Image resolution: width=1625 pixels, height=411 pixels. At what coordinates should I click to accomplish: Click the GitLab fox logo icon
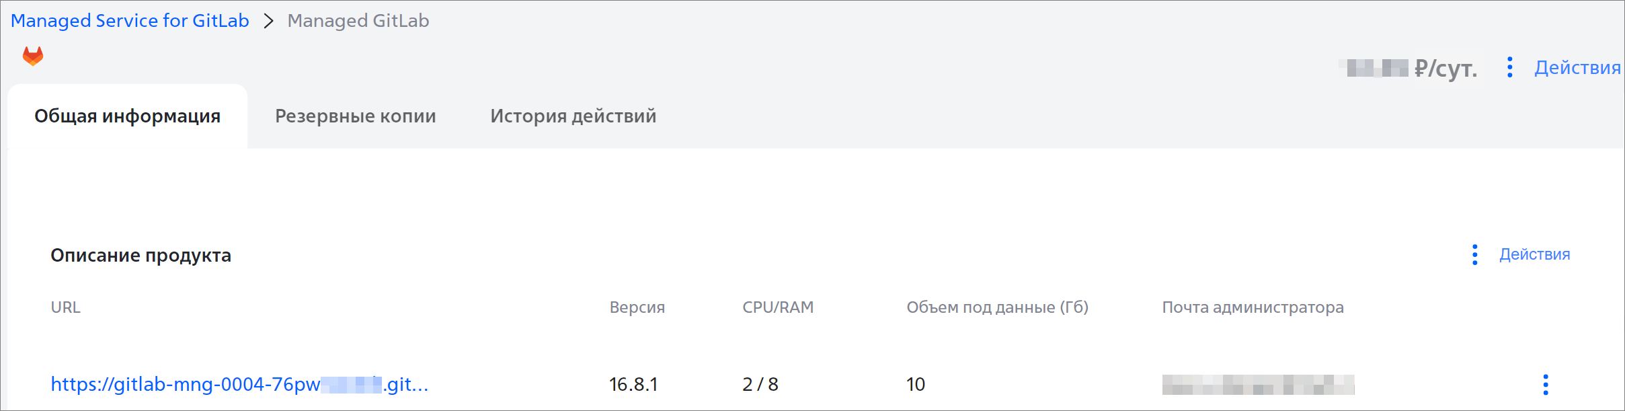(33, 56)
